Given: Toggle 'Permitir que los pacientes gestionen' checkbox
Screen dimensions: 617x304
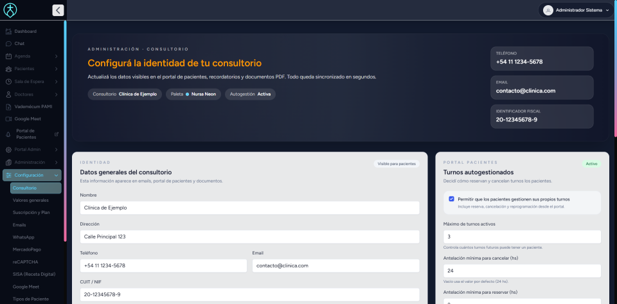Looking at the screenshot, I should pos(451,199).
